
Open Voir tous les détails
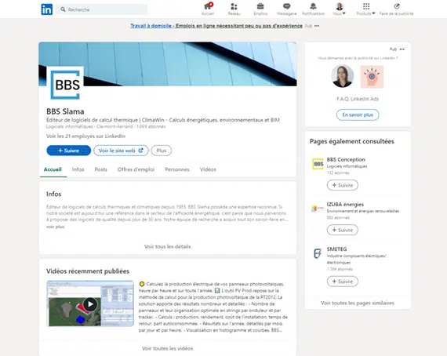(167, 246)
